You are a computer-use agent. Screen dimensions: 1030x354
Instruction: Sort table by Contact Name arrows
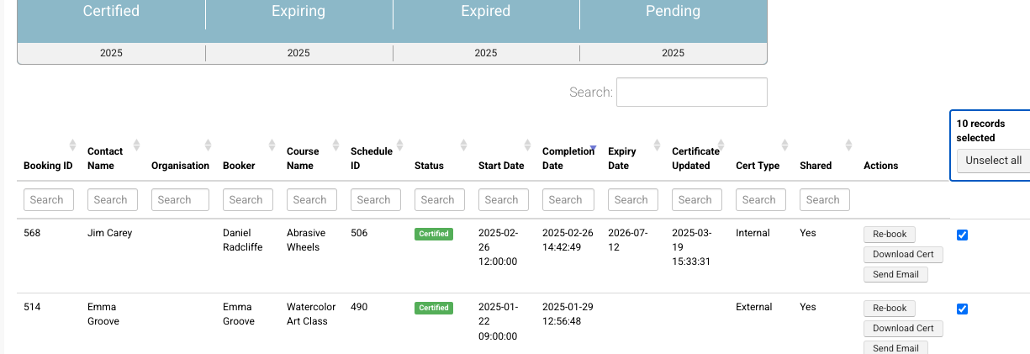point(136,145)
